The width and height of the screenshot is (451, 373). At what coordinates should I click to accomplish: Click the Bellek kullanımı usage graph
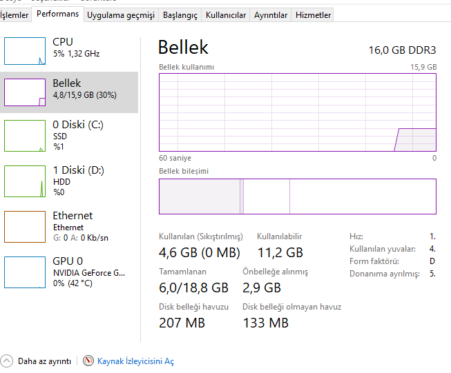298,112
